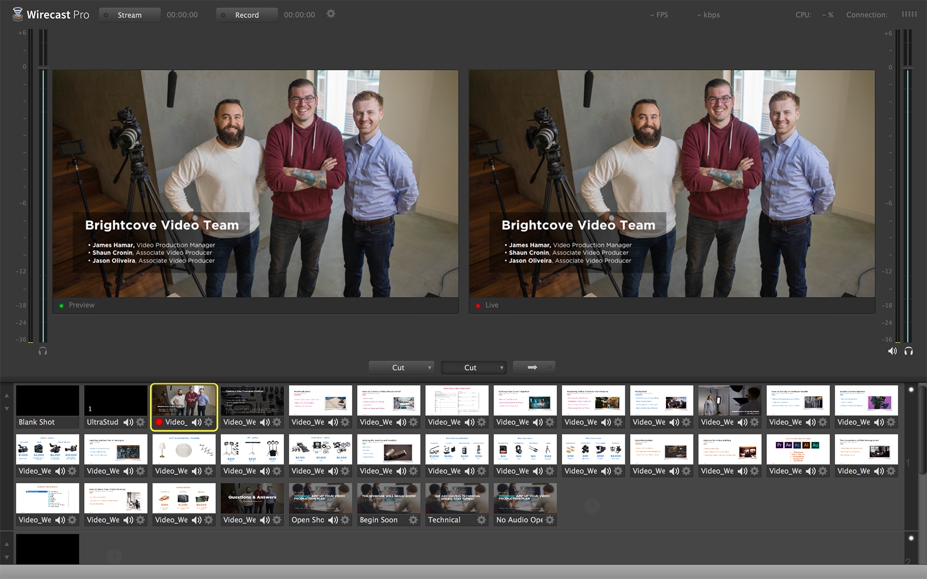Open output settings gear beside Record timer
This screenshot has width=927, height=579.
[x=331, y=14]
